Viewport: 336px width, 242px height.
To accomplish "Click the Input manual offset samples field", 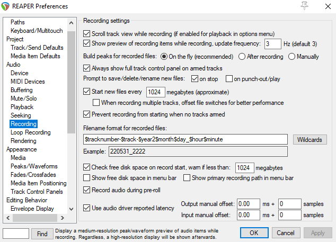I will click(x=290, y=215).
